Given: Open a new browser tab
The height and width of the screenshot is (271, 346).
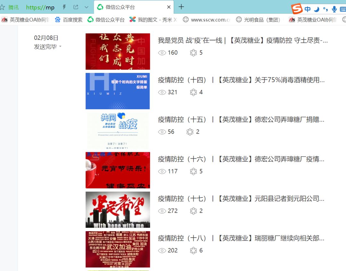Looking at the screenshot, I should [181, 7].
